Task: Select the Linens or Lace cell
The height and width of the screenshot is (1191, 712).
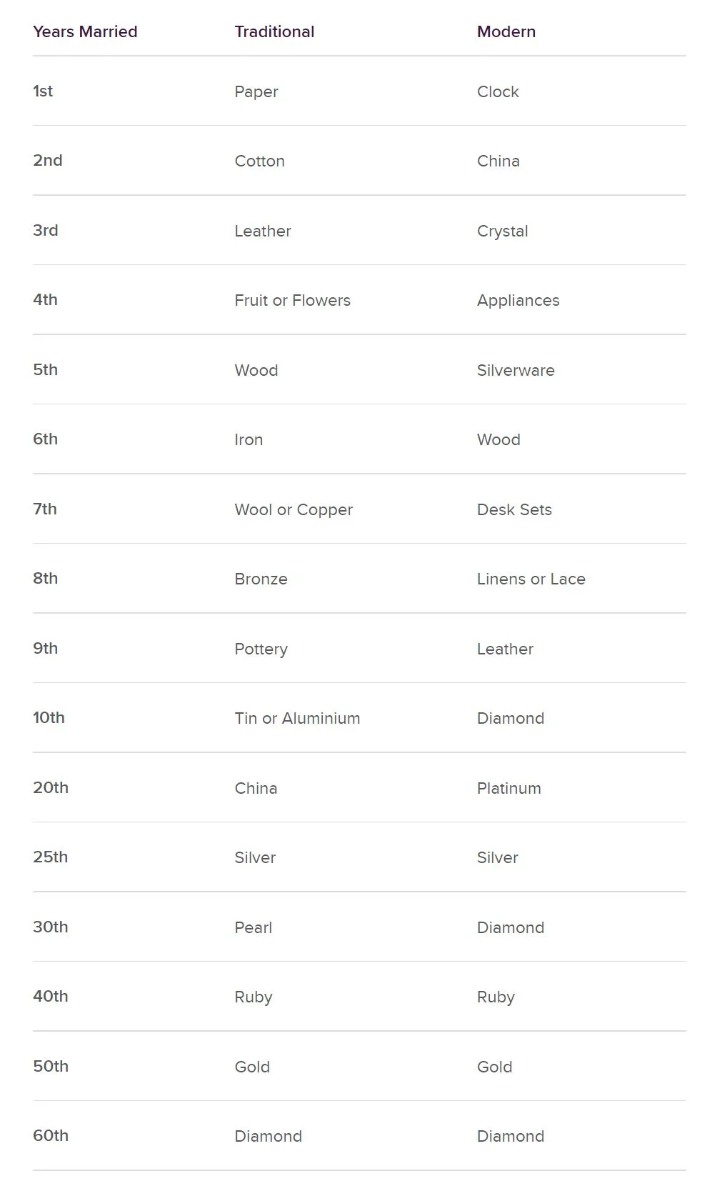Action: click(x=531, y=579)
